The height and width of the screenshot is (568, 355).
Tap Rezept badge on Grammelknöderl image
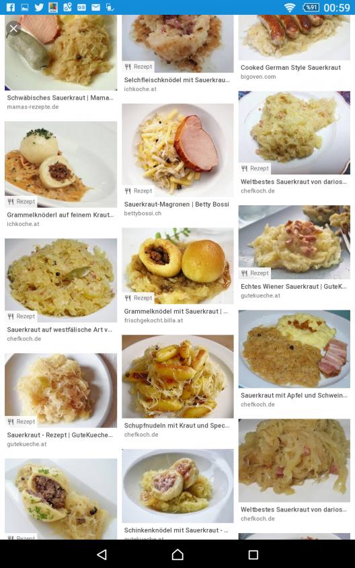point(22,201)
